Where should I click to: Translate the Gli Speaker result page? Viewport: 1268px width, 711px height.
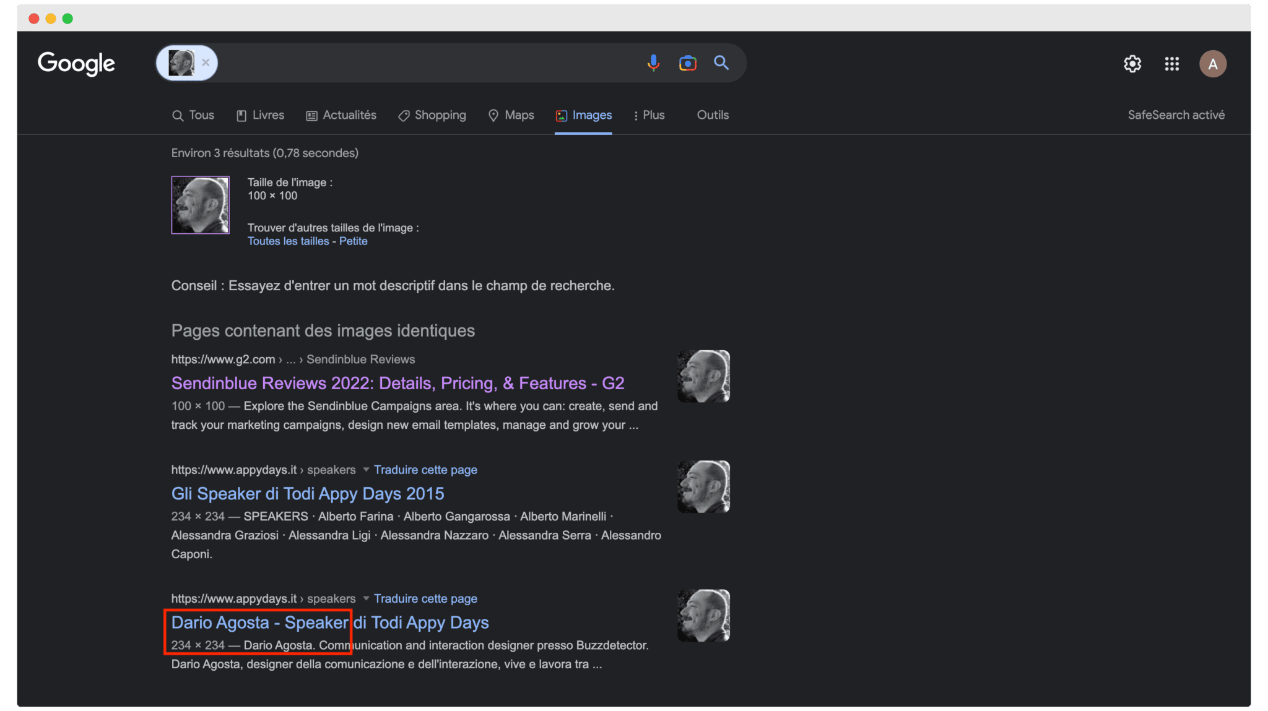pos(425,470)
